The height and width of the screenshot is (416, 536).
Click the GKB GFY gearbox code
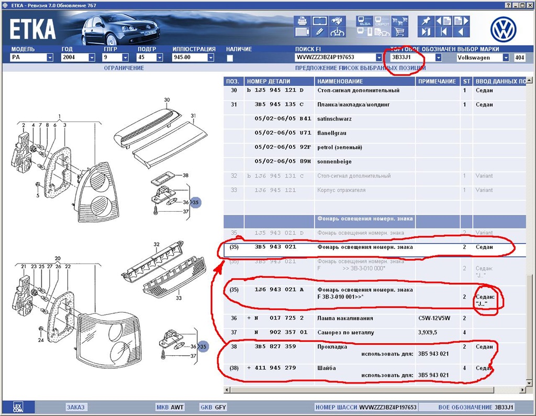click(214, 407)
